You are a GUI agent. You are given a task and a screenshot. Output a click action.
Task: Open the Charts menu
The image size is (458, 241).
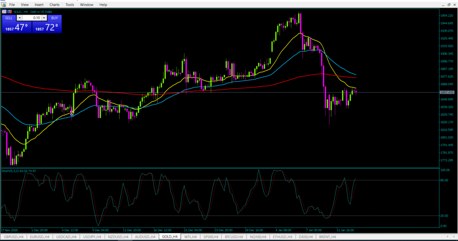(x=54, y=4)
